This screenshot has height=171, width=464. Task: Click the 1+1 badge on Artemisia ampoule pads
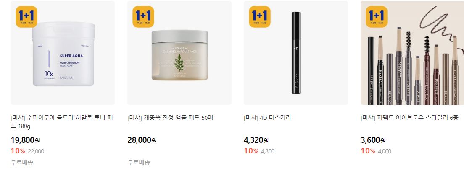[143, 16]
